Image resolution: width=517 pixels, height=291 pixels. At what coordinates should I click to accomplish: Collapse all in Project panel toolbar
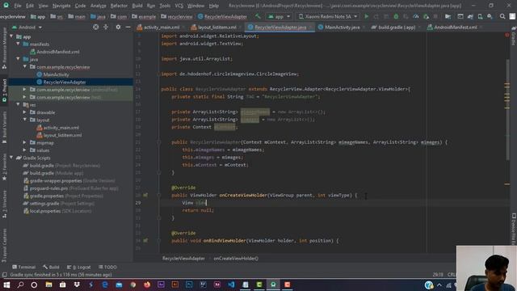click(x=106, y=27)
